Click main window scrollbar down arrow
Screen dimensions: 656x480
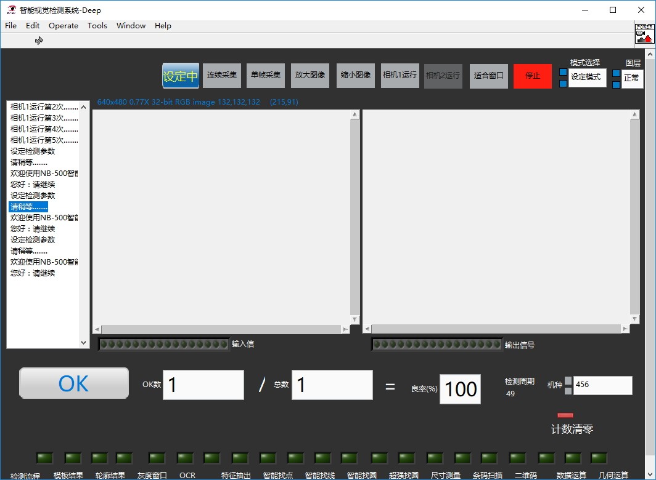click(x=650, y=474)
